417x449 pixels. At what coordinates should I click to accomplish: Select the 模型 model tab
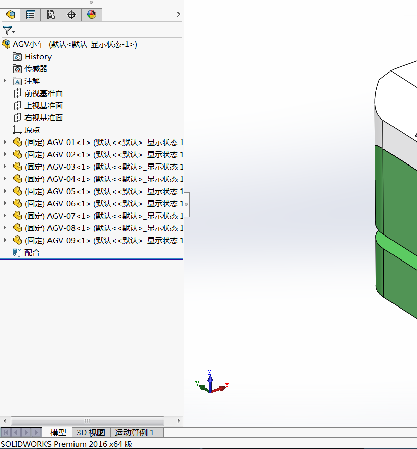coord(58,433)
